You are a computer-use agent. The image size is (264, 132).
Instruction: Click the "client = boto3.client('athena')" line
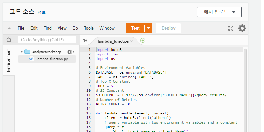(138, 118)
